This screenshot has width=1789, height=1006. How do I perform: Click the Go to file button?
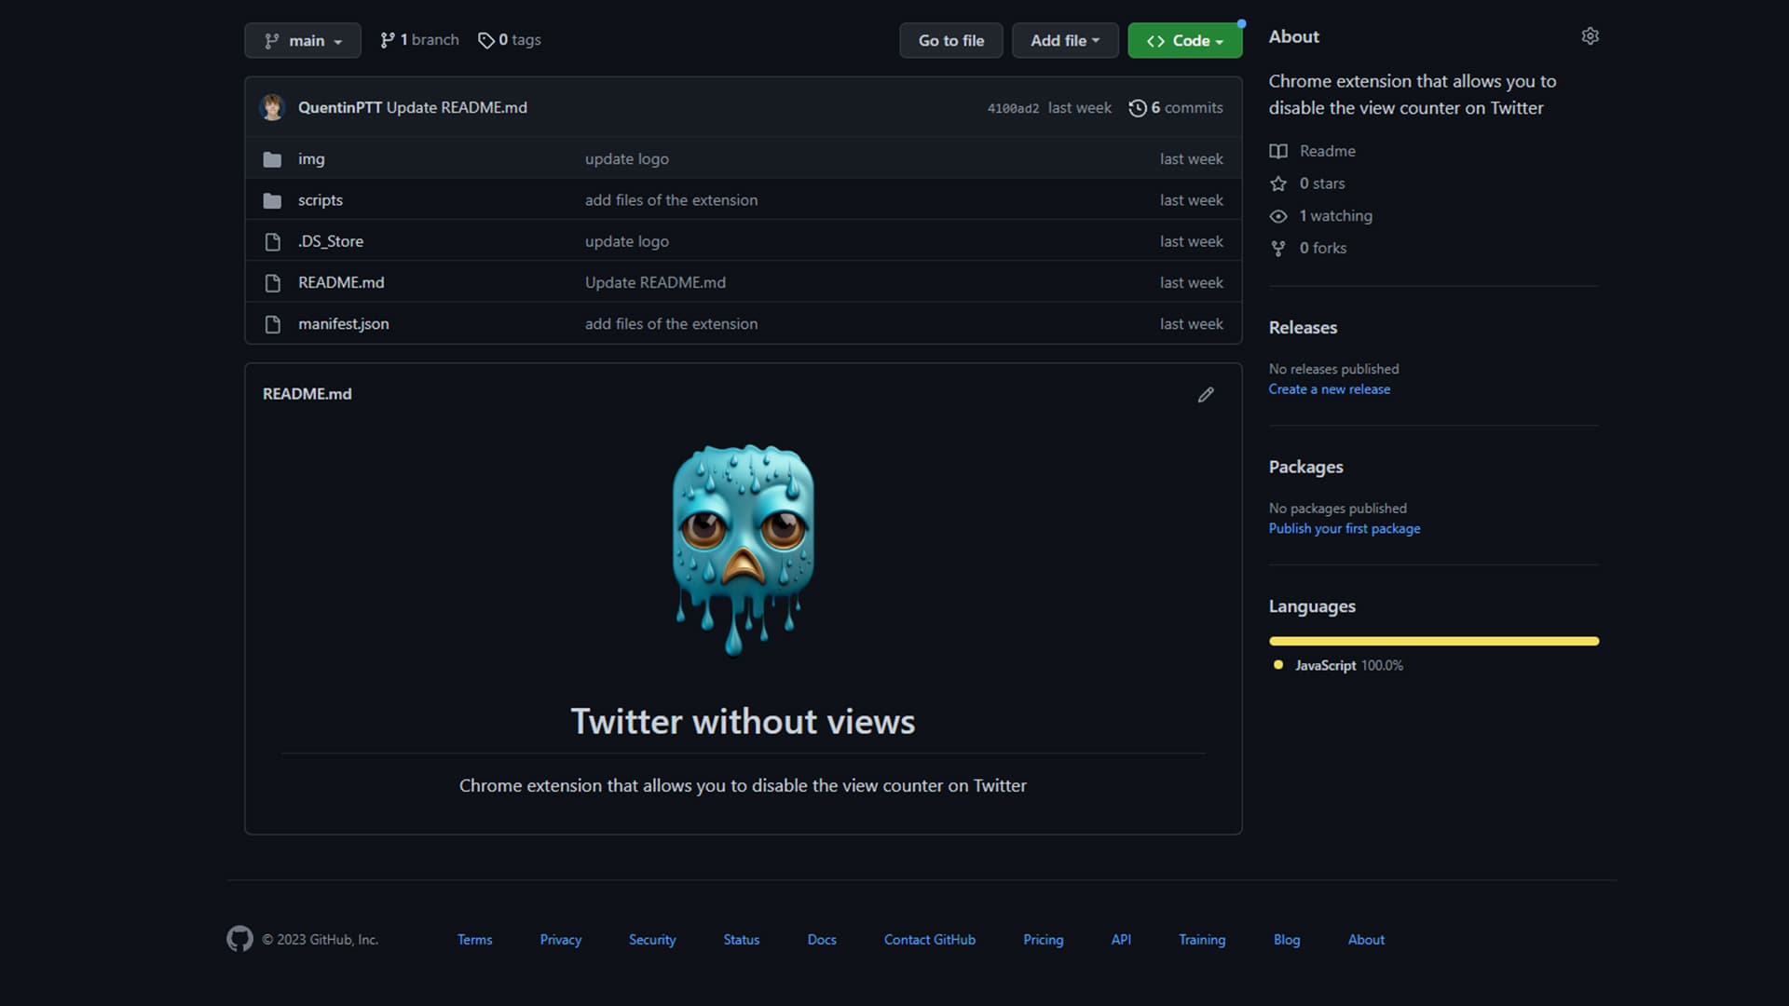pyautogui.click(x=950, y=40)
